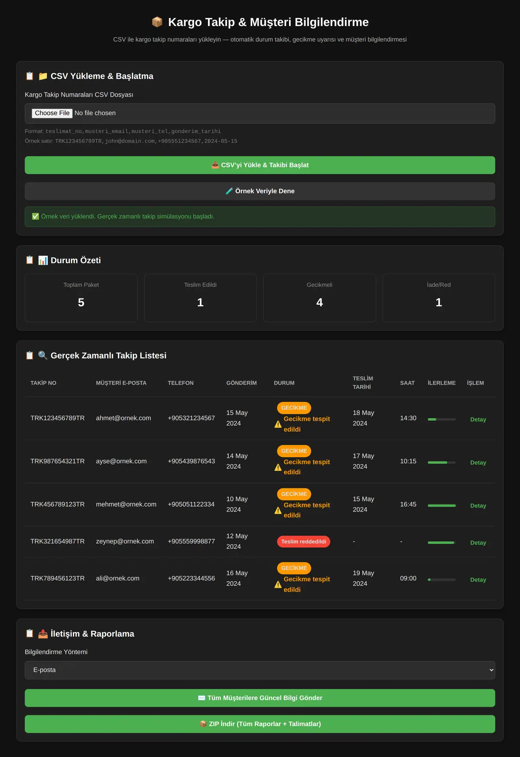Click the clipboard icon beside Gerçek Zamanlı Takip Listesi
This screenshot has width=520, height=757.
[29, 355]
